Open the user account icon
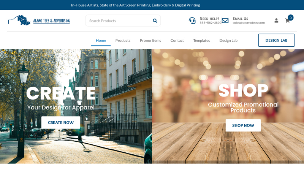The width and height of the screenshot is (304, 171). pos(276,21)
